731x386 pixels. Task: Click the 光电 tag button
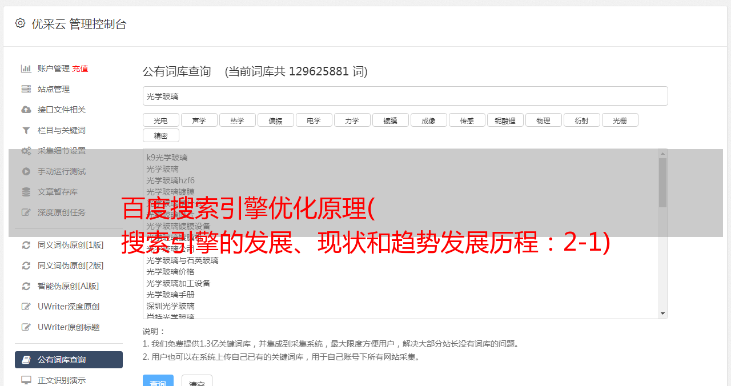coord(160,120)
